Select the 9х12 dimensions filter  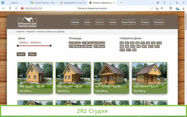(x=157, y=47)
